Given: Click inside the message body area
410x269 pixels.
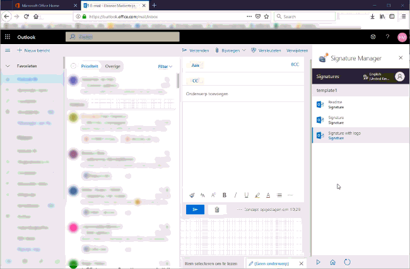Looking at the screenshot, I should pyautogui.click(x=243, y=145).
